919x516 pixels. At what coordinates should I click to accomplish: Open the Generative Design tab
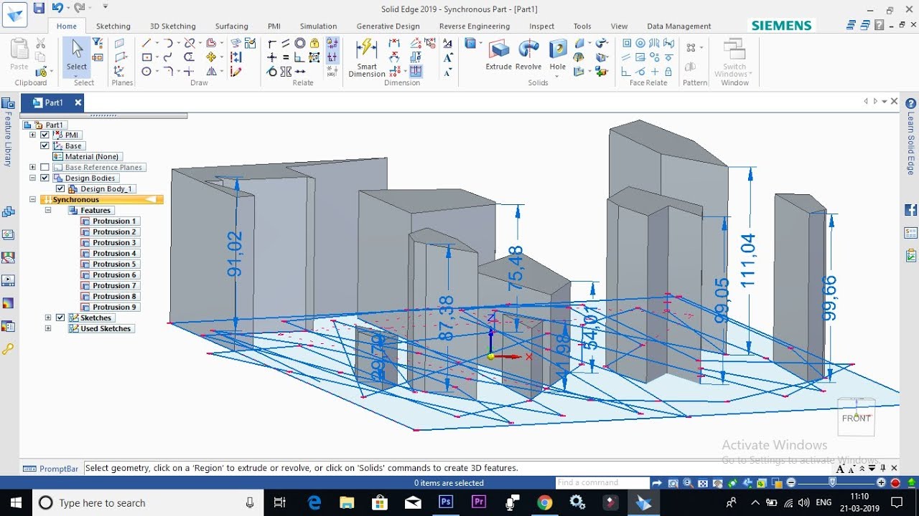(x=388, y=26)
